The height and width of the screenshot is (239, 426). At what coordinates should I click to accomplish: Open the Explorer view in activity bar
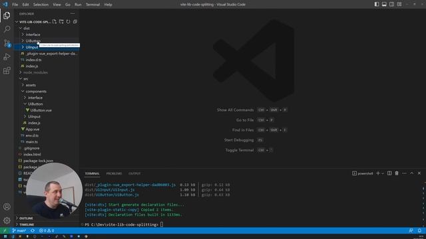coord(7,15)
